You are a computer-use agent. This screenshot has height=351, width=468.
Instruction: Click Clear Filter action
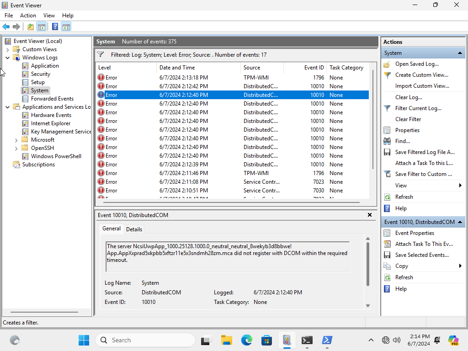coord(408,119)
